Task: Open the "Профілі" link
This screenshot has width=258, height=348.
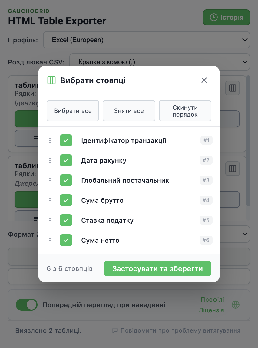Action: pyautogui.click(x=212, y=300)
